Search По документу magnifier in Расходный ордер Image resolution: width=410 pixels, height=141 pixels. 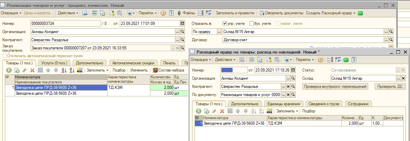click(x=293, y=94)
